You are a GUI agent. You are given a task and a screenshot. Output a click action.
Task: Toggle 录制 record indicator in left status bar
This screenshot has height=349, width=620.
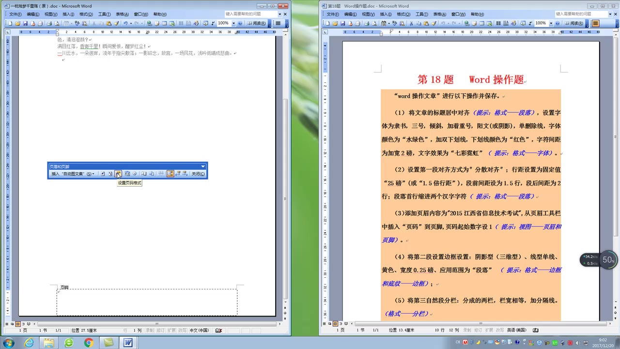(150, 331)
